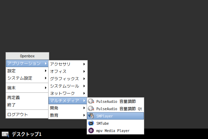Click the PulseAudio 音量調節 Qt speaker icon
Screen dimensions: 208x139
pos(91,108)
